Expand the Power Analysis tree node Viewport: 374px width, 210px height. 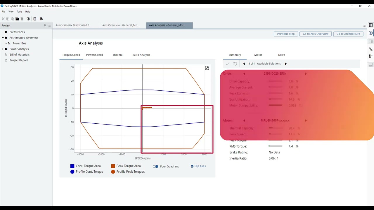pos(3,49)
